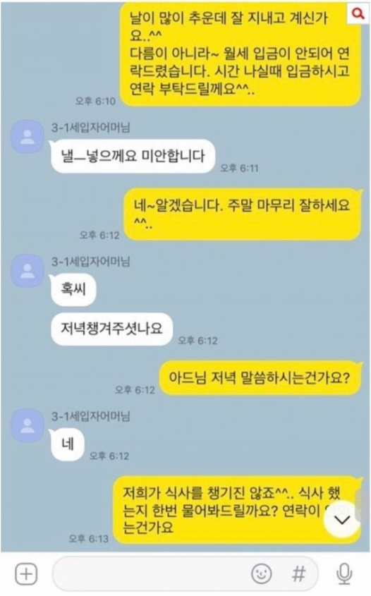Open the emoticon smiley picker

click(262, 573)
